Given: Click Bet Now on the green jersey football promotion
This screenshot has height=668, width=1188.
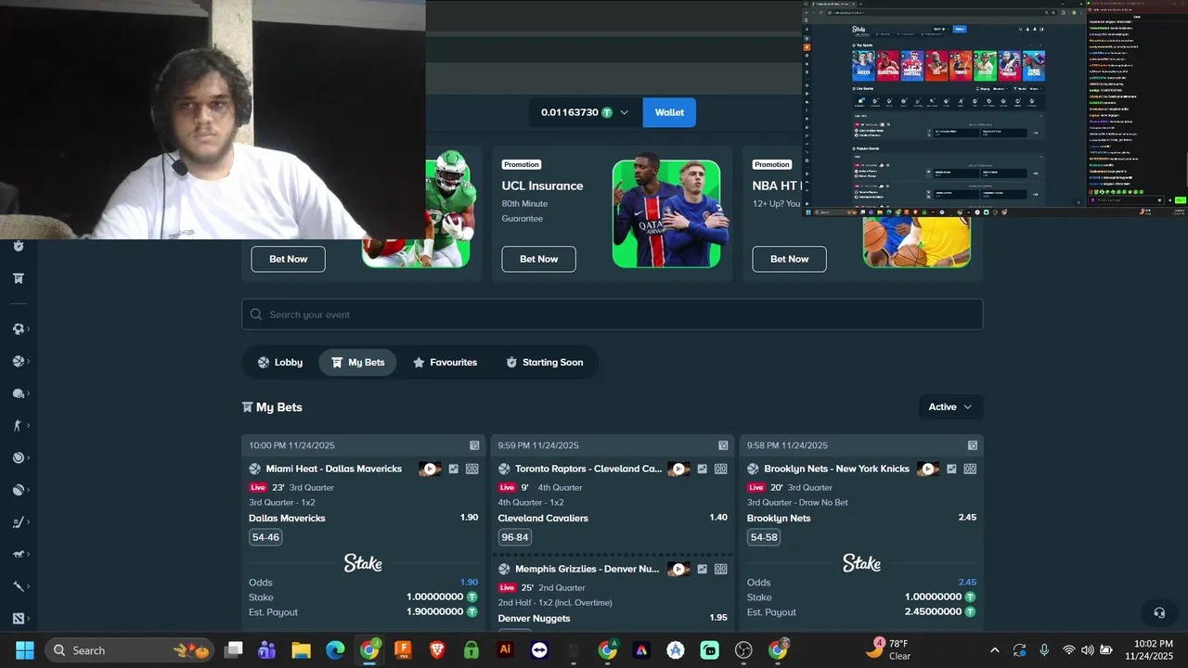Looking at the screenshot, I should [288, 259].
